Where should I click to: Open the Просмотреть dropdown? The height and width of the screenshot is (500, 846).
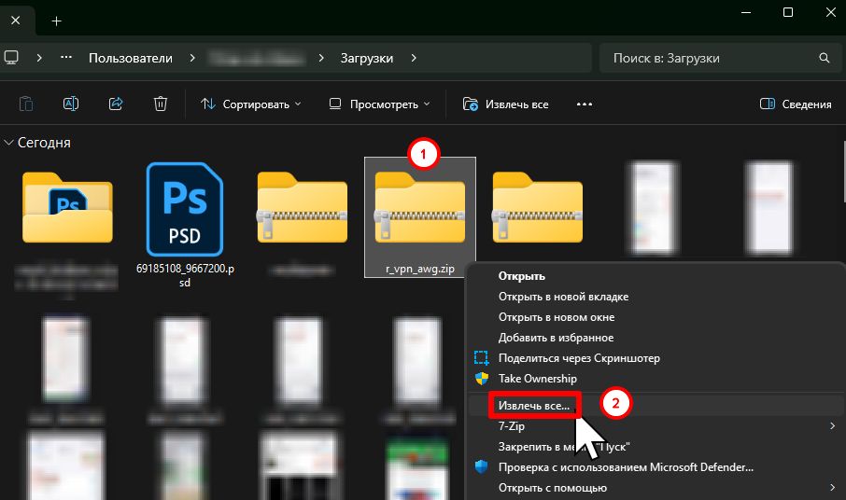380,104
